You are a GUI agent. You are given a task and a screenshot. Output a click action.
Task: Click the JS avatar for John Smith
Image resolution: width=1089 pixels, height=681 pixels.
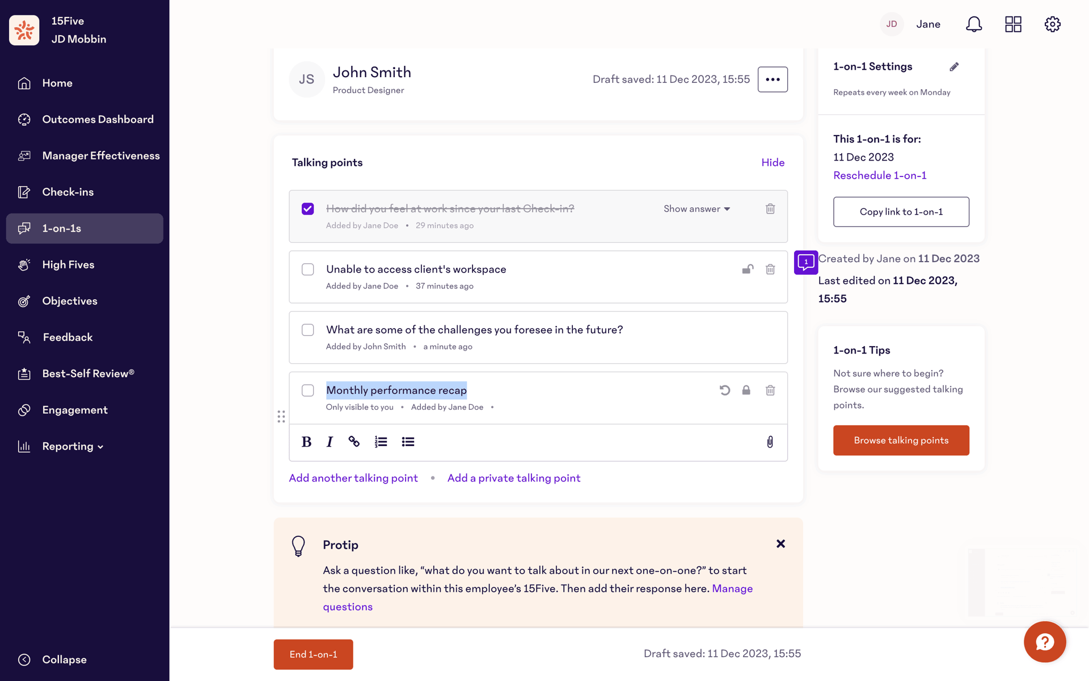point(306,79)
